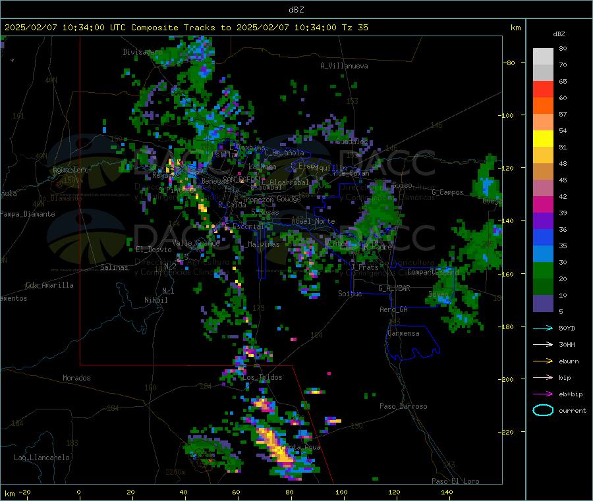Click the Divisadero map label
The height and width of the screenshot is (501, 593).
click(142, 52)
